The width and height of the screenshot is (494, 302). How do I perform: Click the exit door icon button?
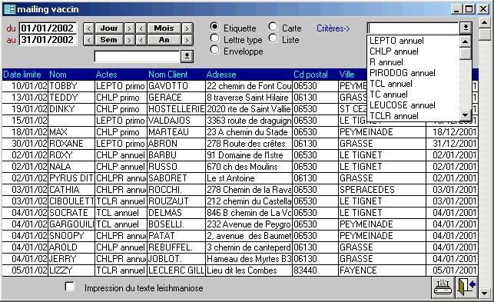467,287
